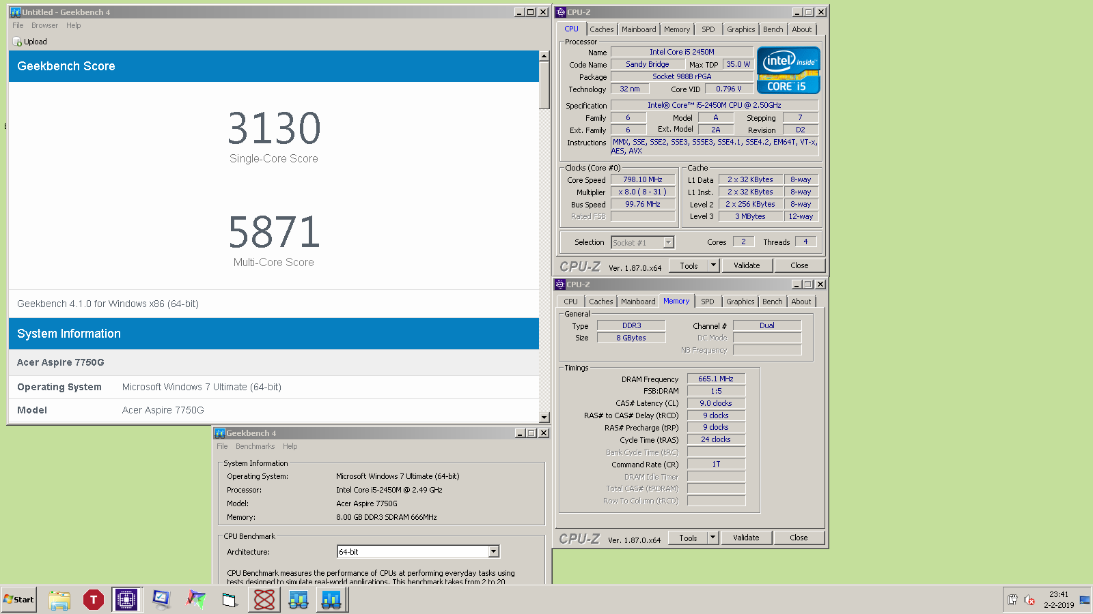Expand the Architecture 64-bit dropdown
The width and height of the screenshot is (1093, 614).
pos(494,551)
